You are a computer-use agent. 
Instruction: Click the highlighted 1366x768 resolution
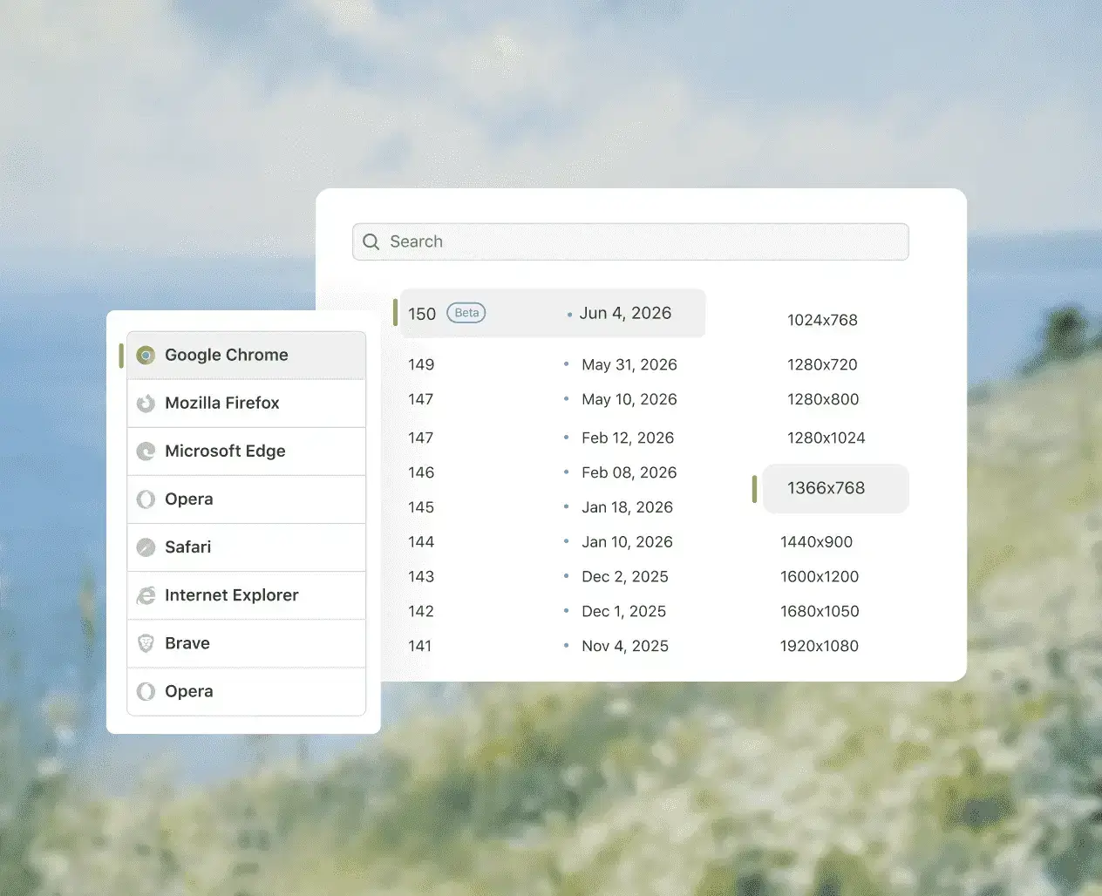coord(835,488)
